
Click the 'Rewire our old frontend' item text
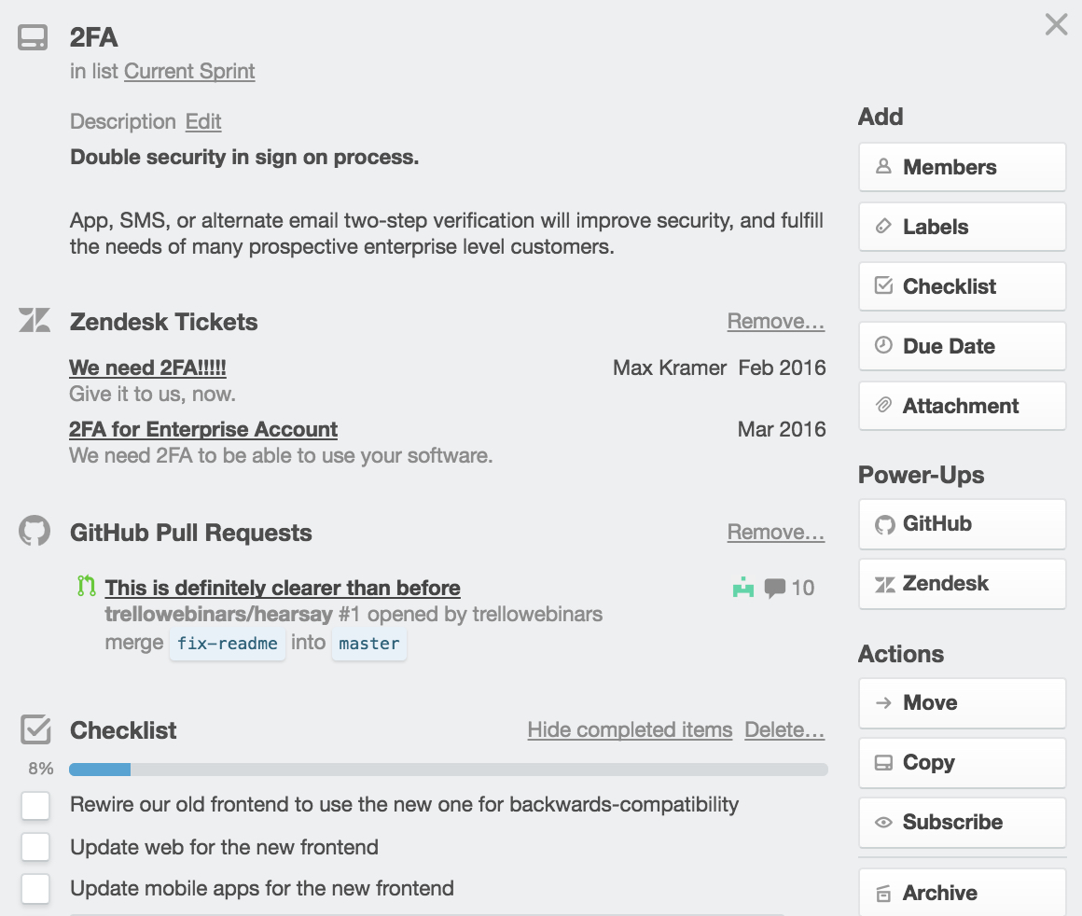click(x=405, y=804)
